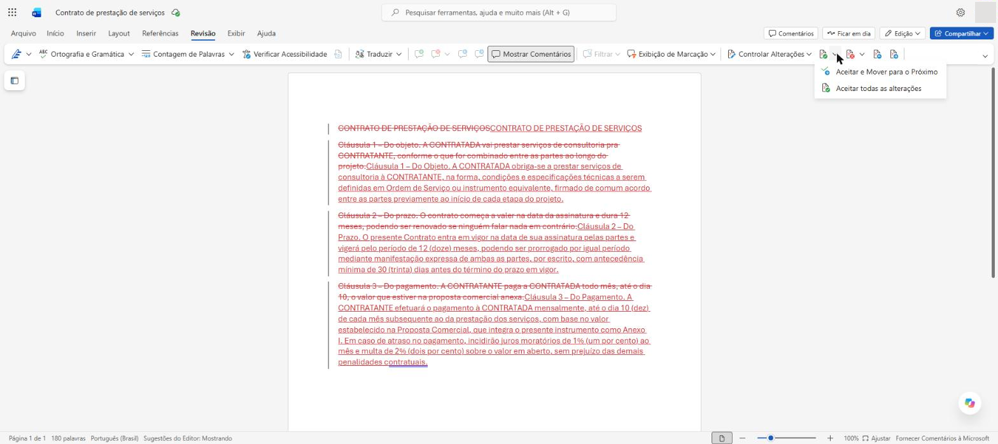Click the Comentários button
This screenshot has width=998, height=444.
coord(791,33)
